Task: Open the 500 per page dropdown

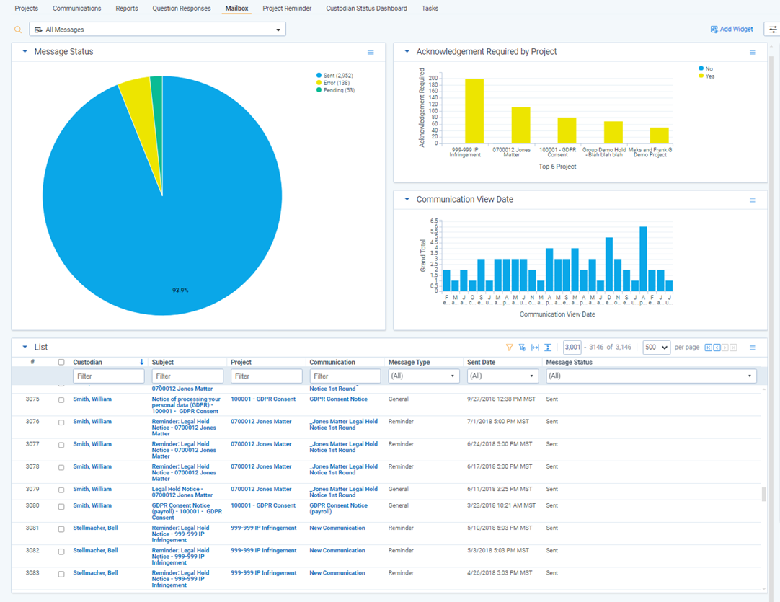Action: tap(657, 348)
